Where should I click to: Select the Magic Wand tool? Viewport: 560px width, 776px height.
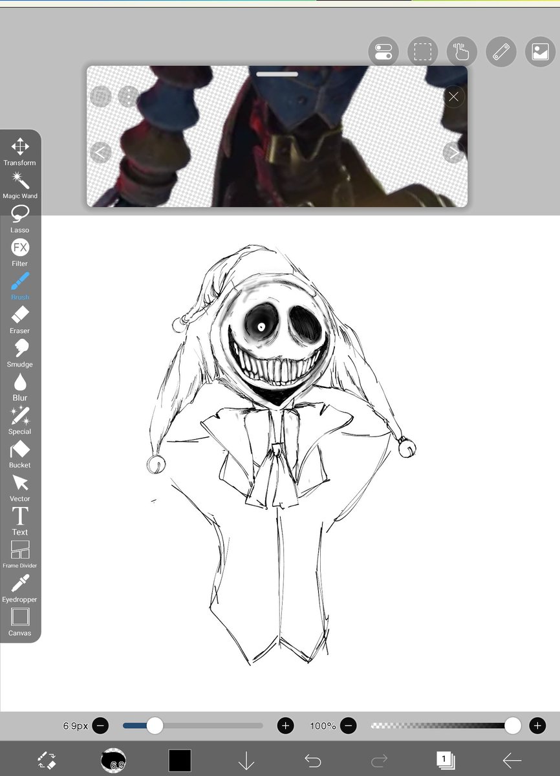pyautogui.click(x=20, y=186)
